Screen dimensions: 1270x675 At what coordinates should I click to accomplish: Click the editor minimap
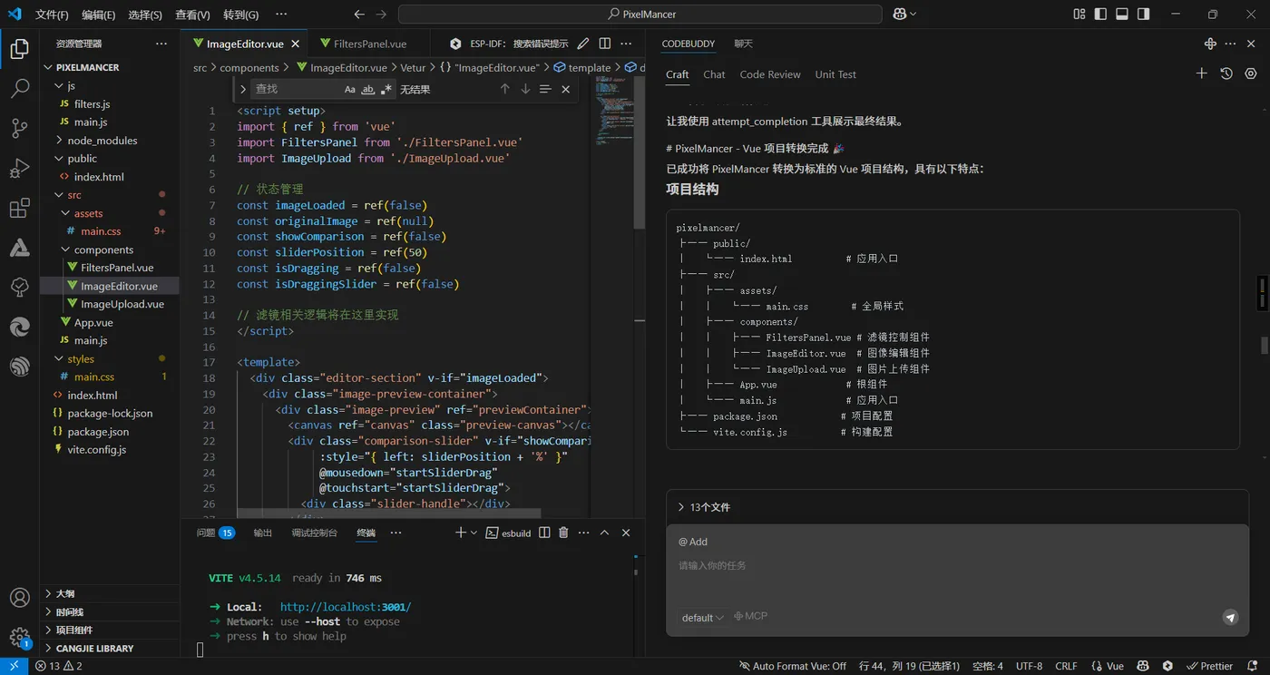tap(614, 109)
